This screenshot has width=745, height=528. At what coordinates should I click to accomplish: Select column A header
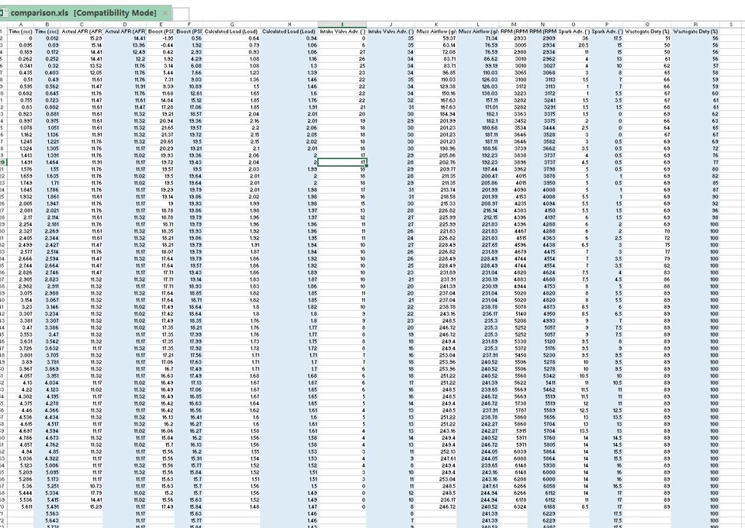pos(21,24)
